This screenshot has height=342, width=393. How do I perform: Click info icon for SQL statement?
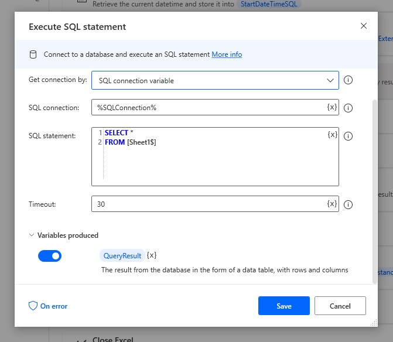coord(348,136)
